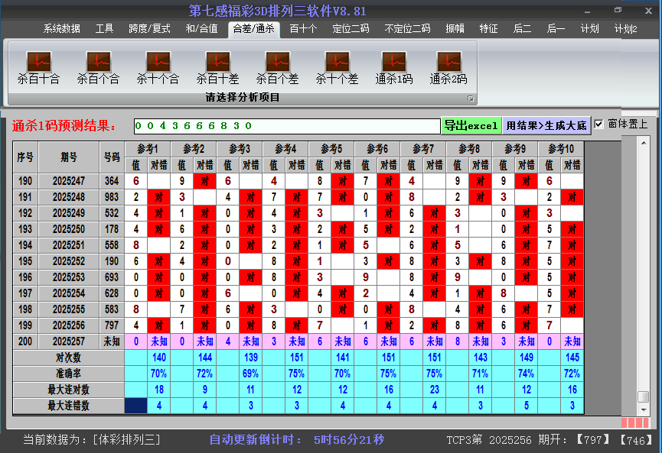Click the 23 max-streak value under 参考7

point(435,390)
